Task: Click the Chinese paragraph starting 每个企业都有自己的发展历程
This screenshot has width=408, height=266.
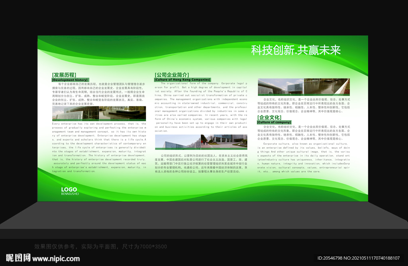Action: point(99,94)
